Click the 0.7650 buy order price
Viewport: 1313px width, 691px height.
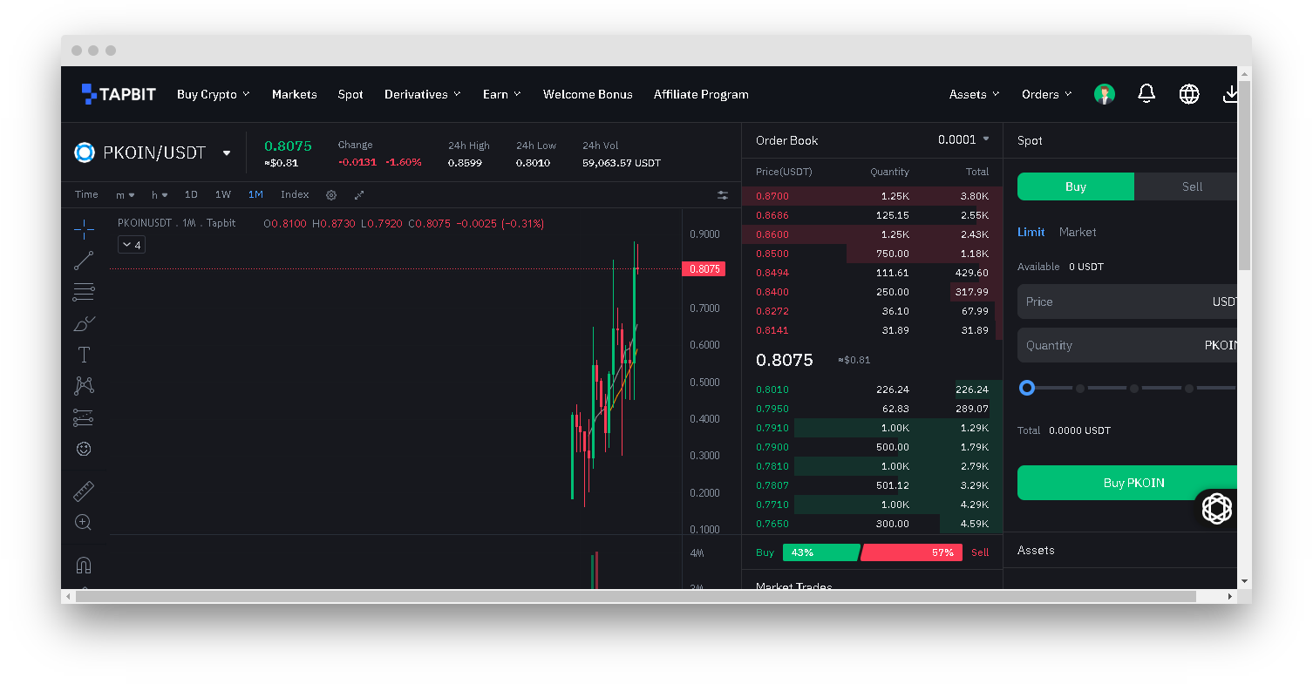[772, 524]
